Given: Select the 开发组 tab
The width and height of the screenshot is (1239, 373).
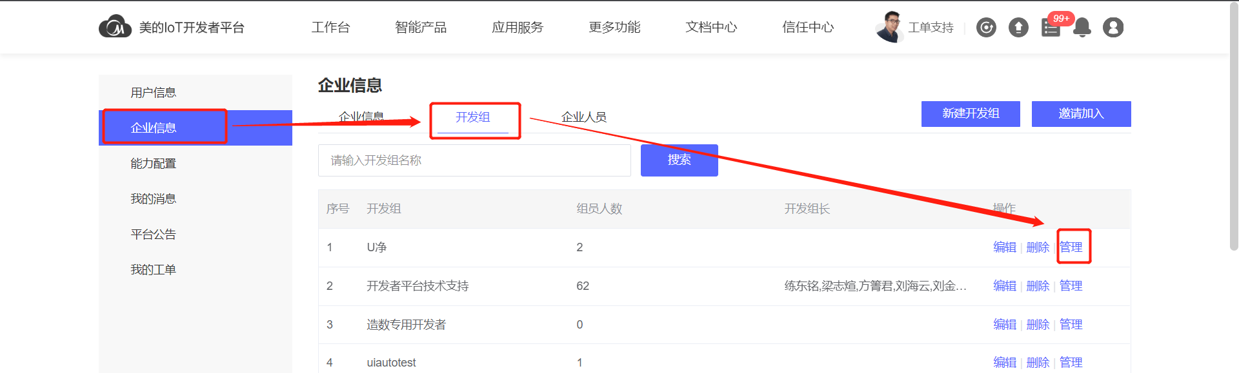Looking at the screenshot, I should pyautogui.click(x=473, y=117).
